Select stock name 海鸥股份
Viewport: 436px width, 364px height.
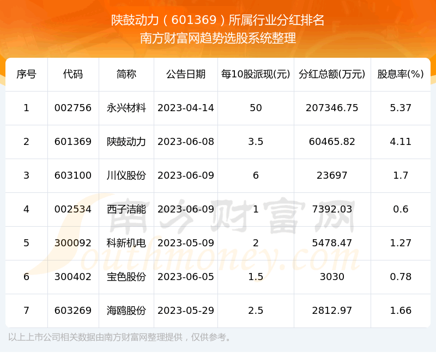(126, 311)
